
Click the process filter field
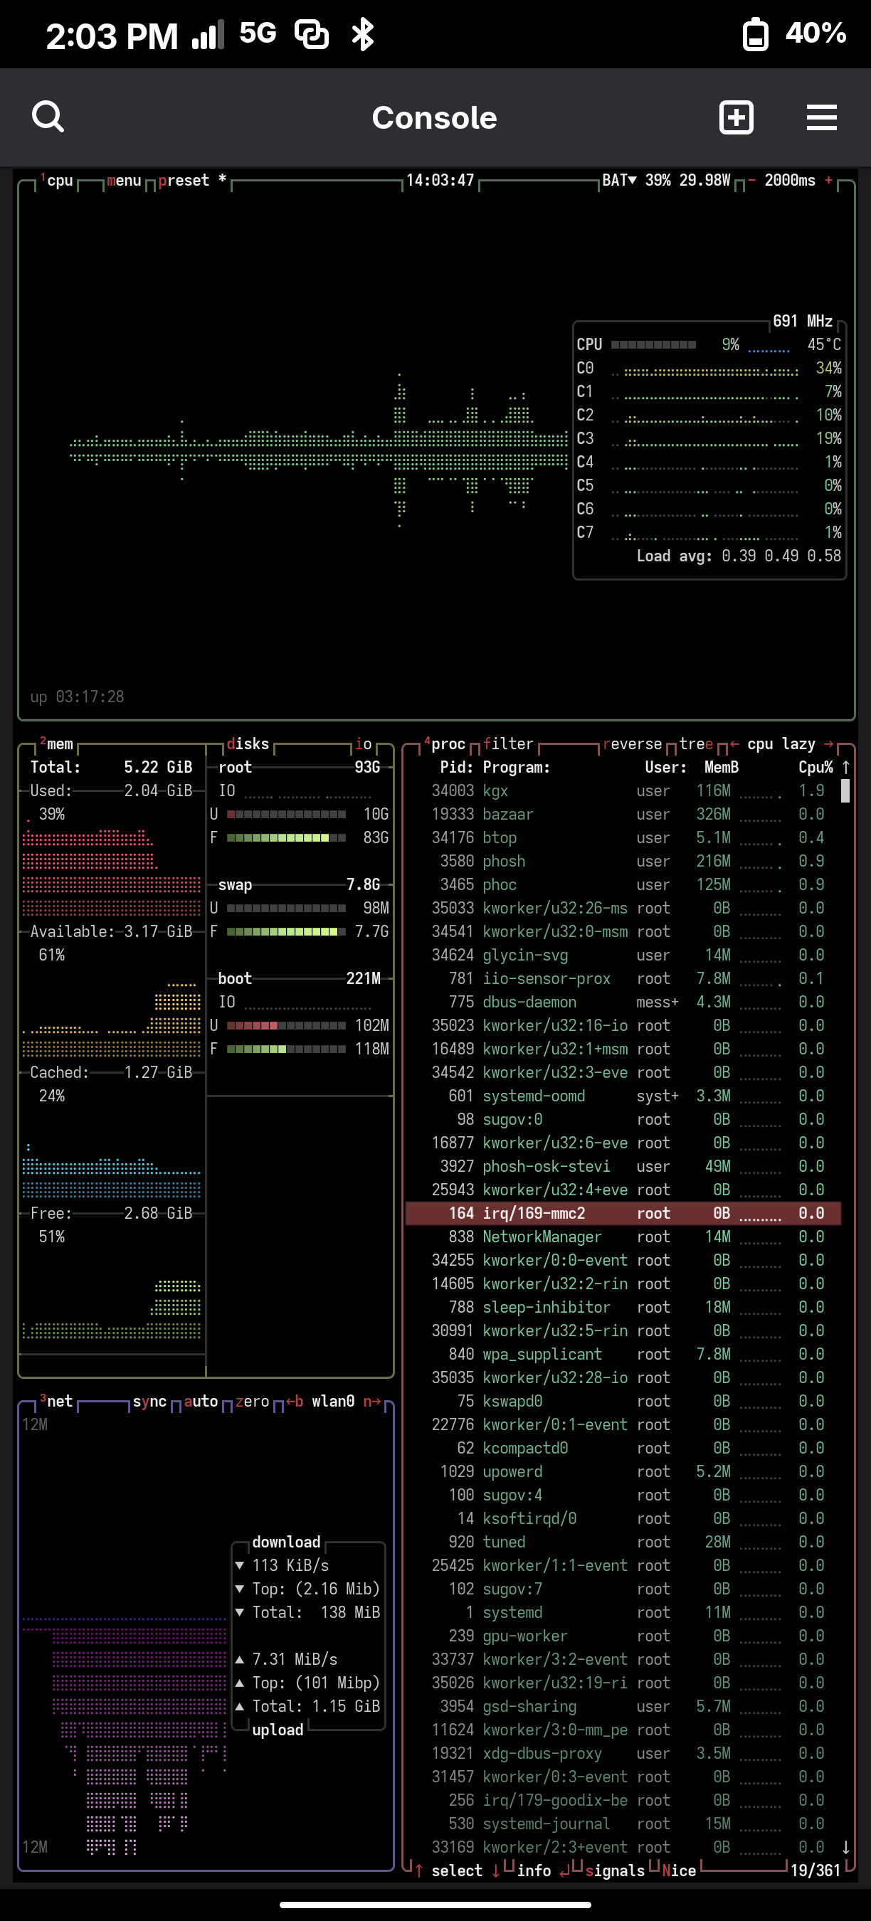[x=508, y=743]
